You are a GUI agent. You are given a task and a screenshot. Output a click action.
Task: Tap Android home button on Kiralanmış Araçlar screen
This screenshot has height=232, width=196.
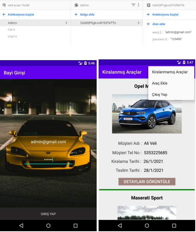147,225
